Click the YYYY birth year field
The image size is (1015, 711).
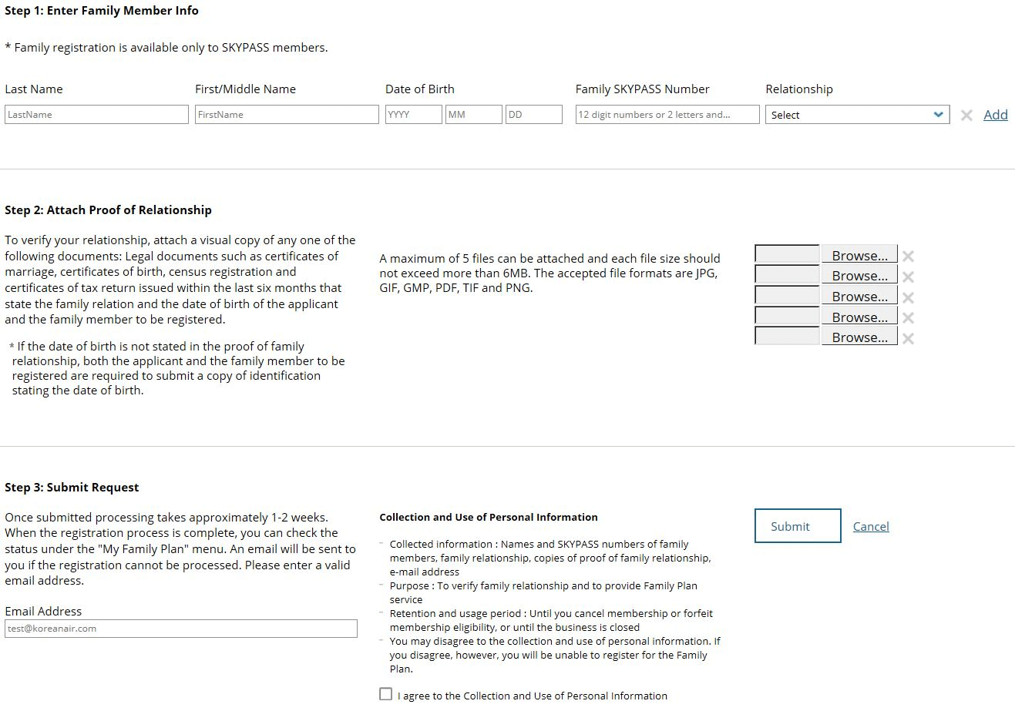[x=414, y=115]
